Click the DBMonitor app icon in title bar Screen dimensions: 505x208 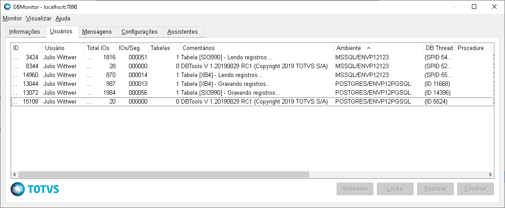[7, 7]
